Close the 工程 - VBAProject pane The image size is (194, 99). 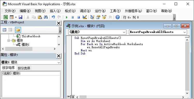59,23
